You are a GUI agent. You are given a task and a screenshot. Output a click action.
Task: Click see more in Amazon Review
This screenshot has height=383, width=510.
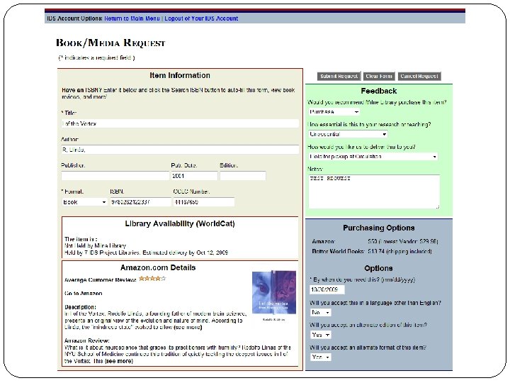coord(119,361)
